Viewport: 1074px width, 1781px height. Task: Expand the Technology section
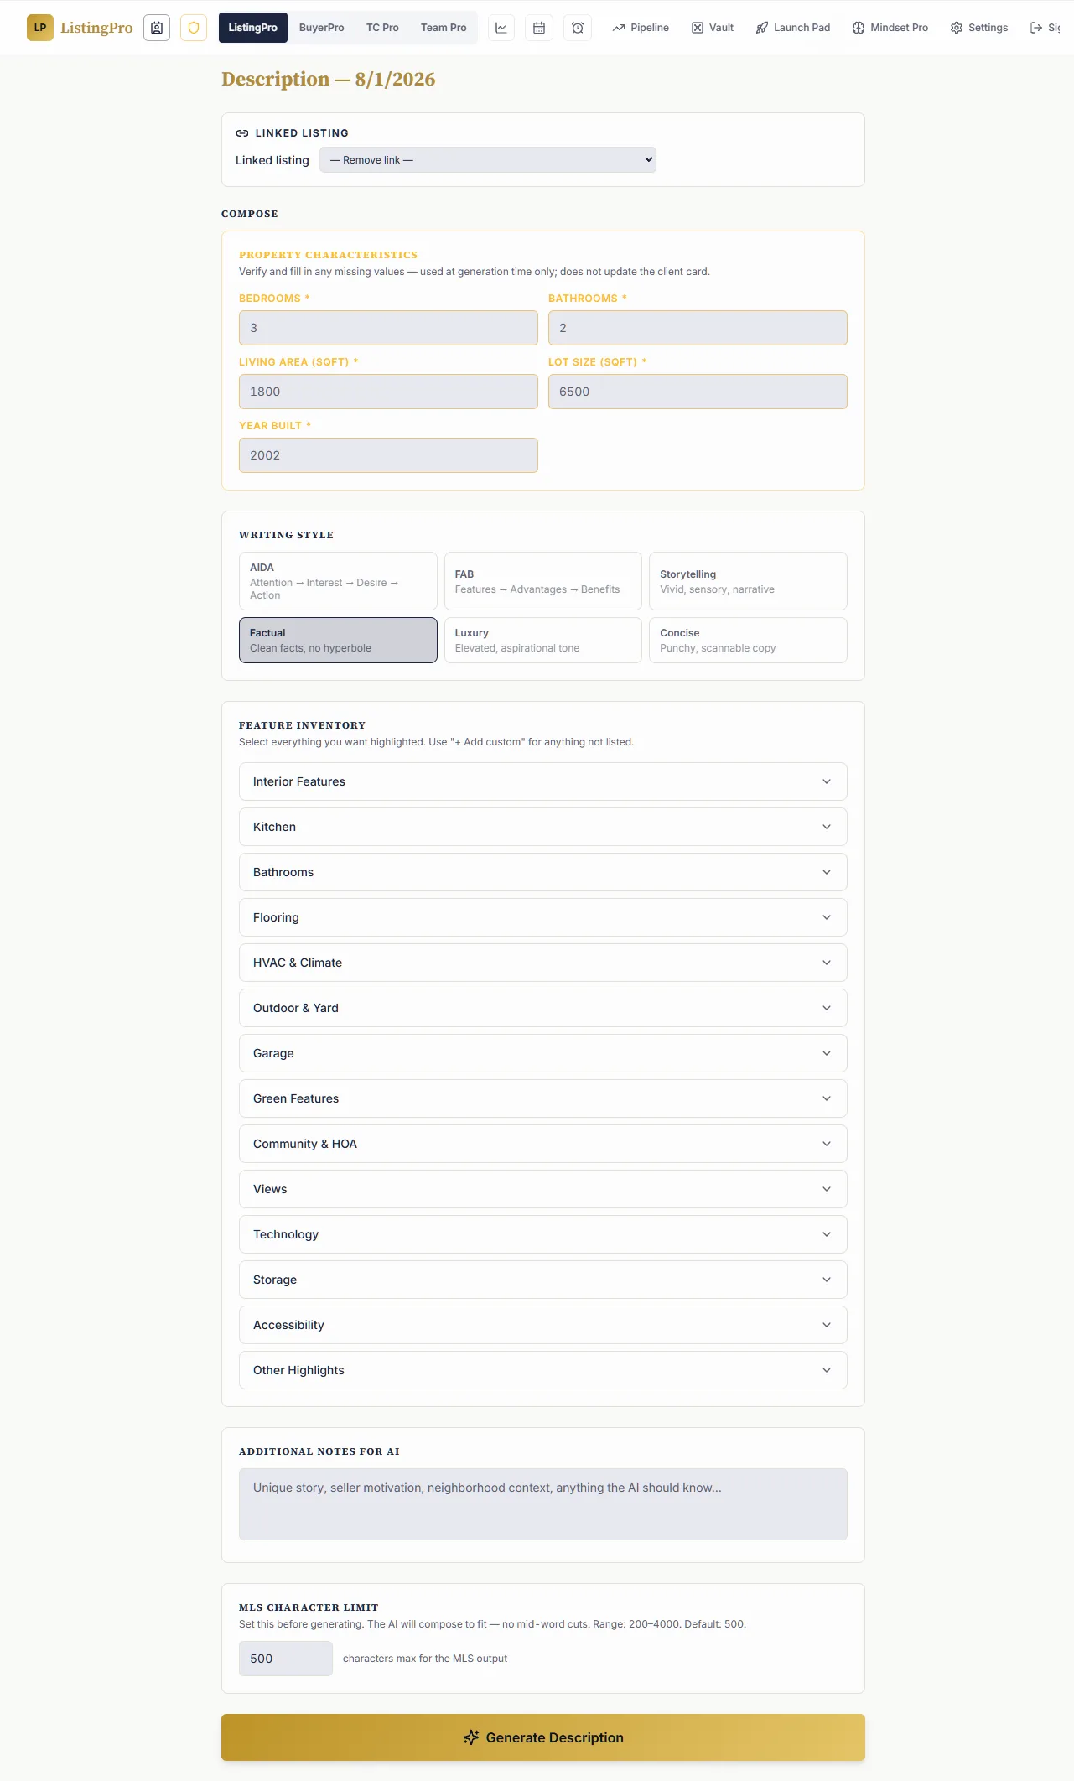(543, 1234)
